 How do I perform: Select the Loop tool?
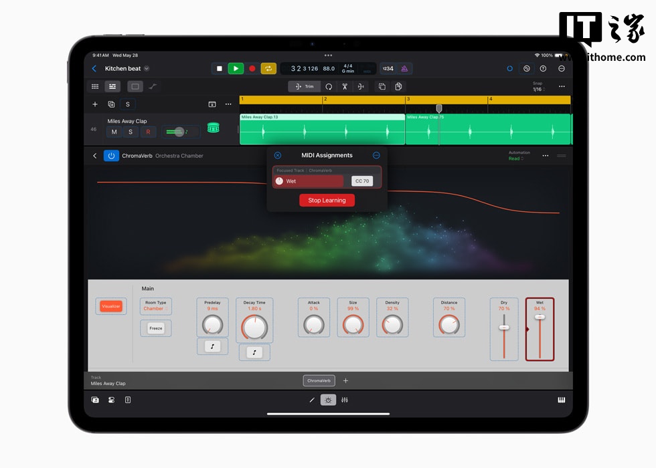pyautogui.click(x=329, y=86)
